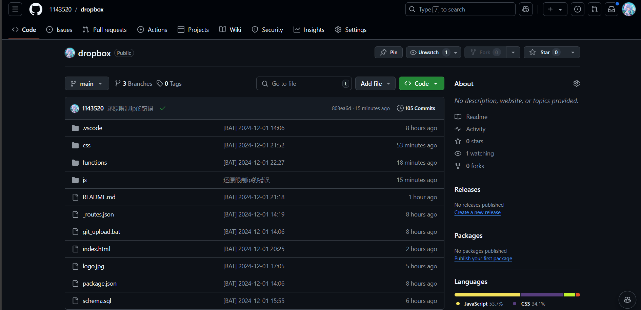Edit About details with gear icon
Viewport: 641px width, 310px height.
point(576,83)
